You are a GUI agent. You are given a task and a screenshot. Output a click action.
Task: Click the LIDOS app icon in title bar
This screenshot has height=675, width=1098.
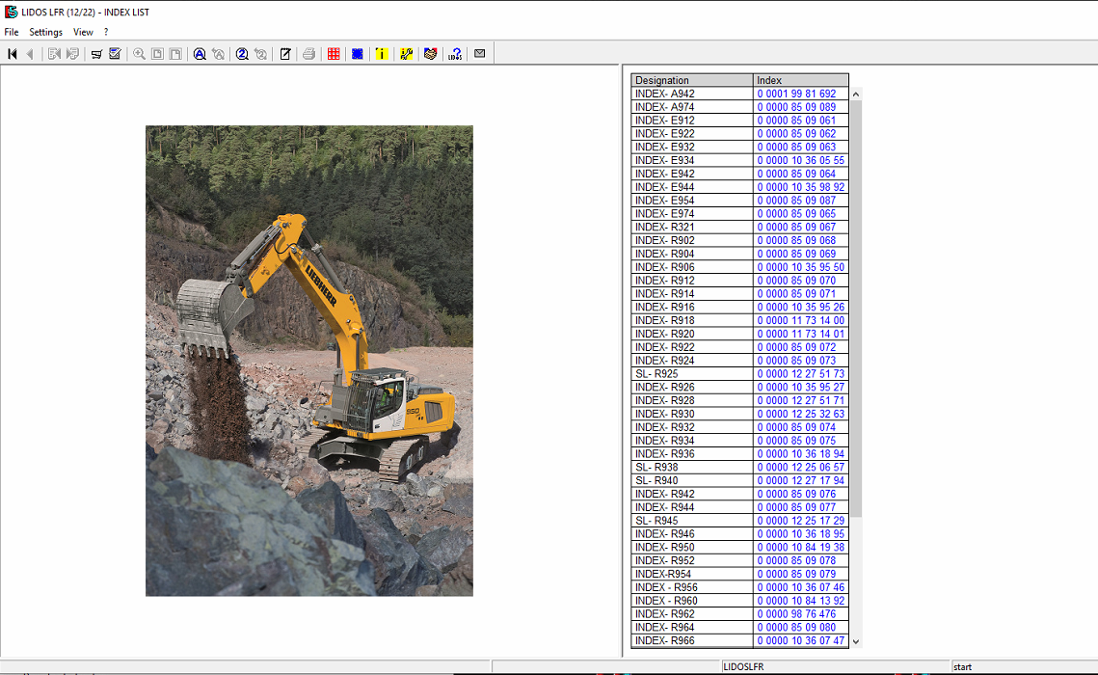pyautogui.click(x=11, y=12)
